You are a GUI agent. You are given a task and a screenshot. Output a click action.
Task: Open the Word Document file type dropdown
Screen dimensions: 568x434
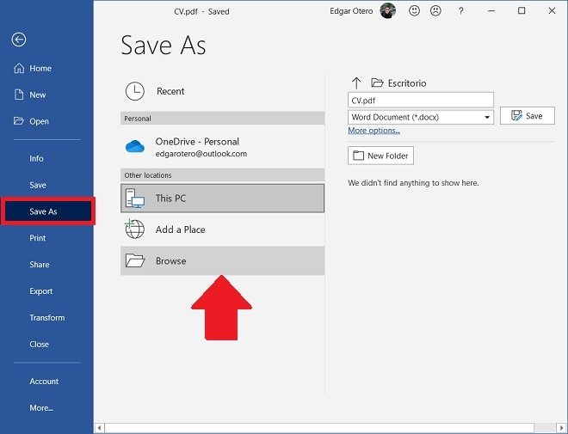tap(421, 117)
